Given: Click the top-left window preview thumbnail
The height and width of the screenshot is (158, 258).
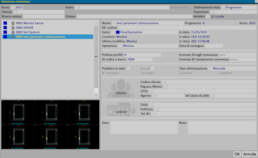Looking at the screenshot, I should pyautogui.click(x=18, y=112).
